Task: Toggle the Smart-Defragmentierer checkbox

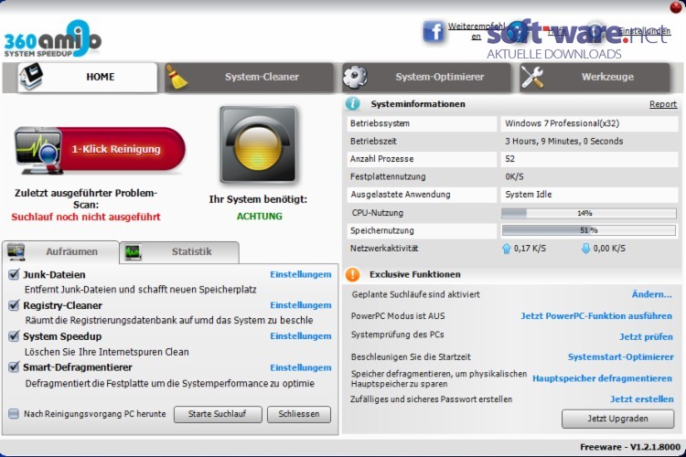Action: click(x=14, y=367)
